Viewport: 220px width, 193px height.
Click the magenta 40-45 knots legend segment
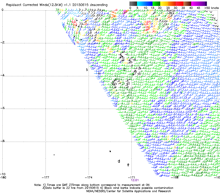[x=195, y=4]
